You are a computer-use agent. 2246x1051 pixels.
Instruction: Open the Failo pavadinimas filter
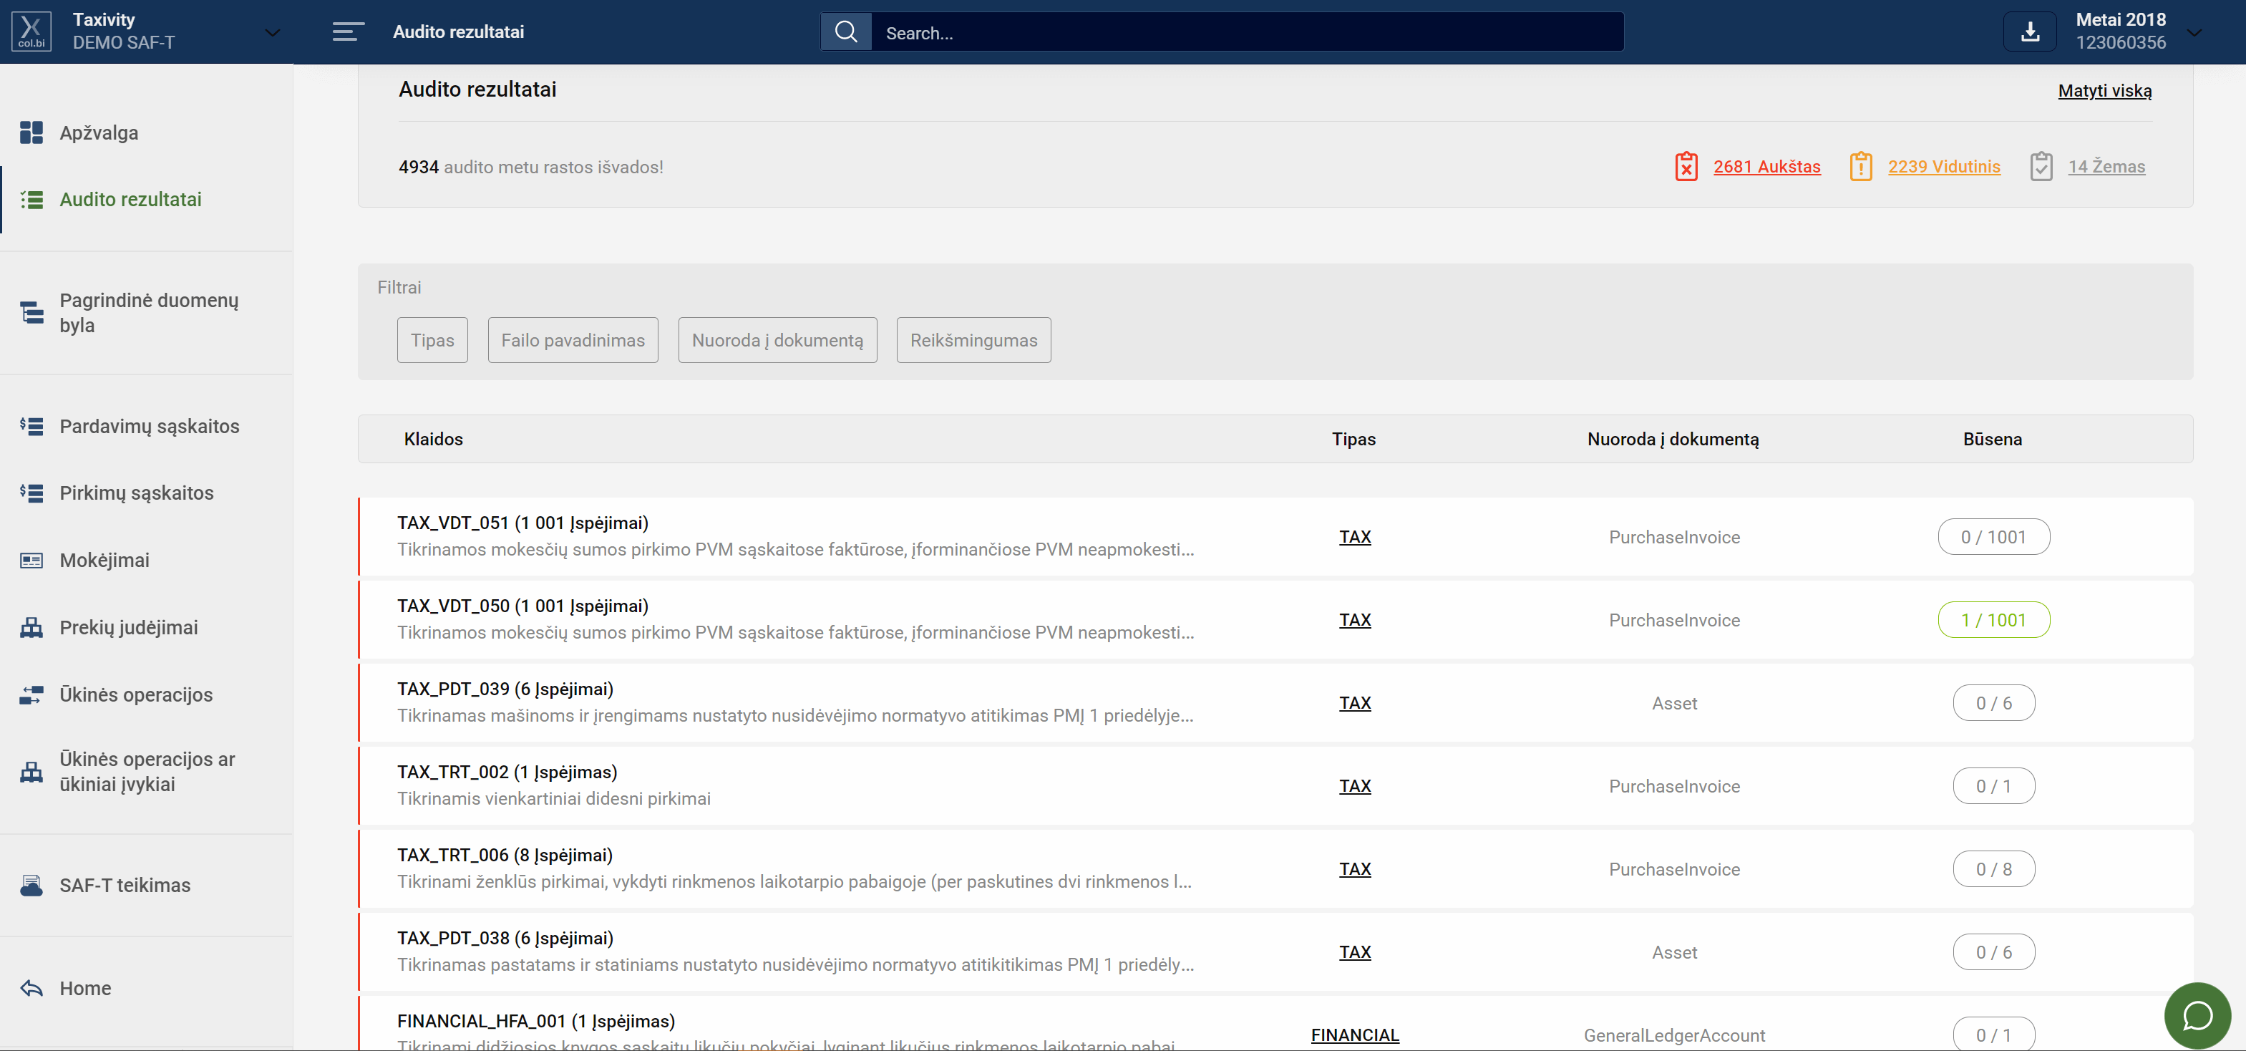573,340
